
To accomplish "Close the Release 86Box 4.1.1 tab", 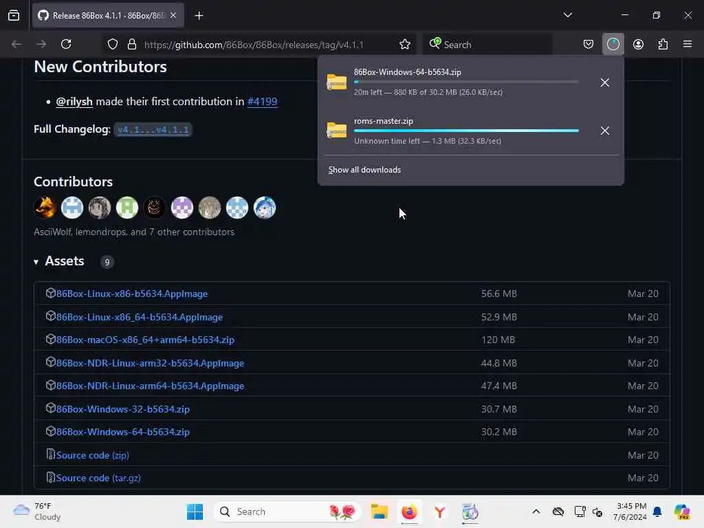I will (173, 15).
